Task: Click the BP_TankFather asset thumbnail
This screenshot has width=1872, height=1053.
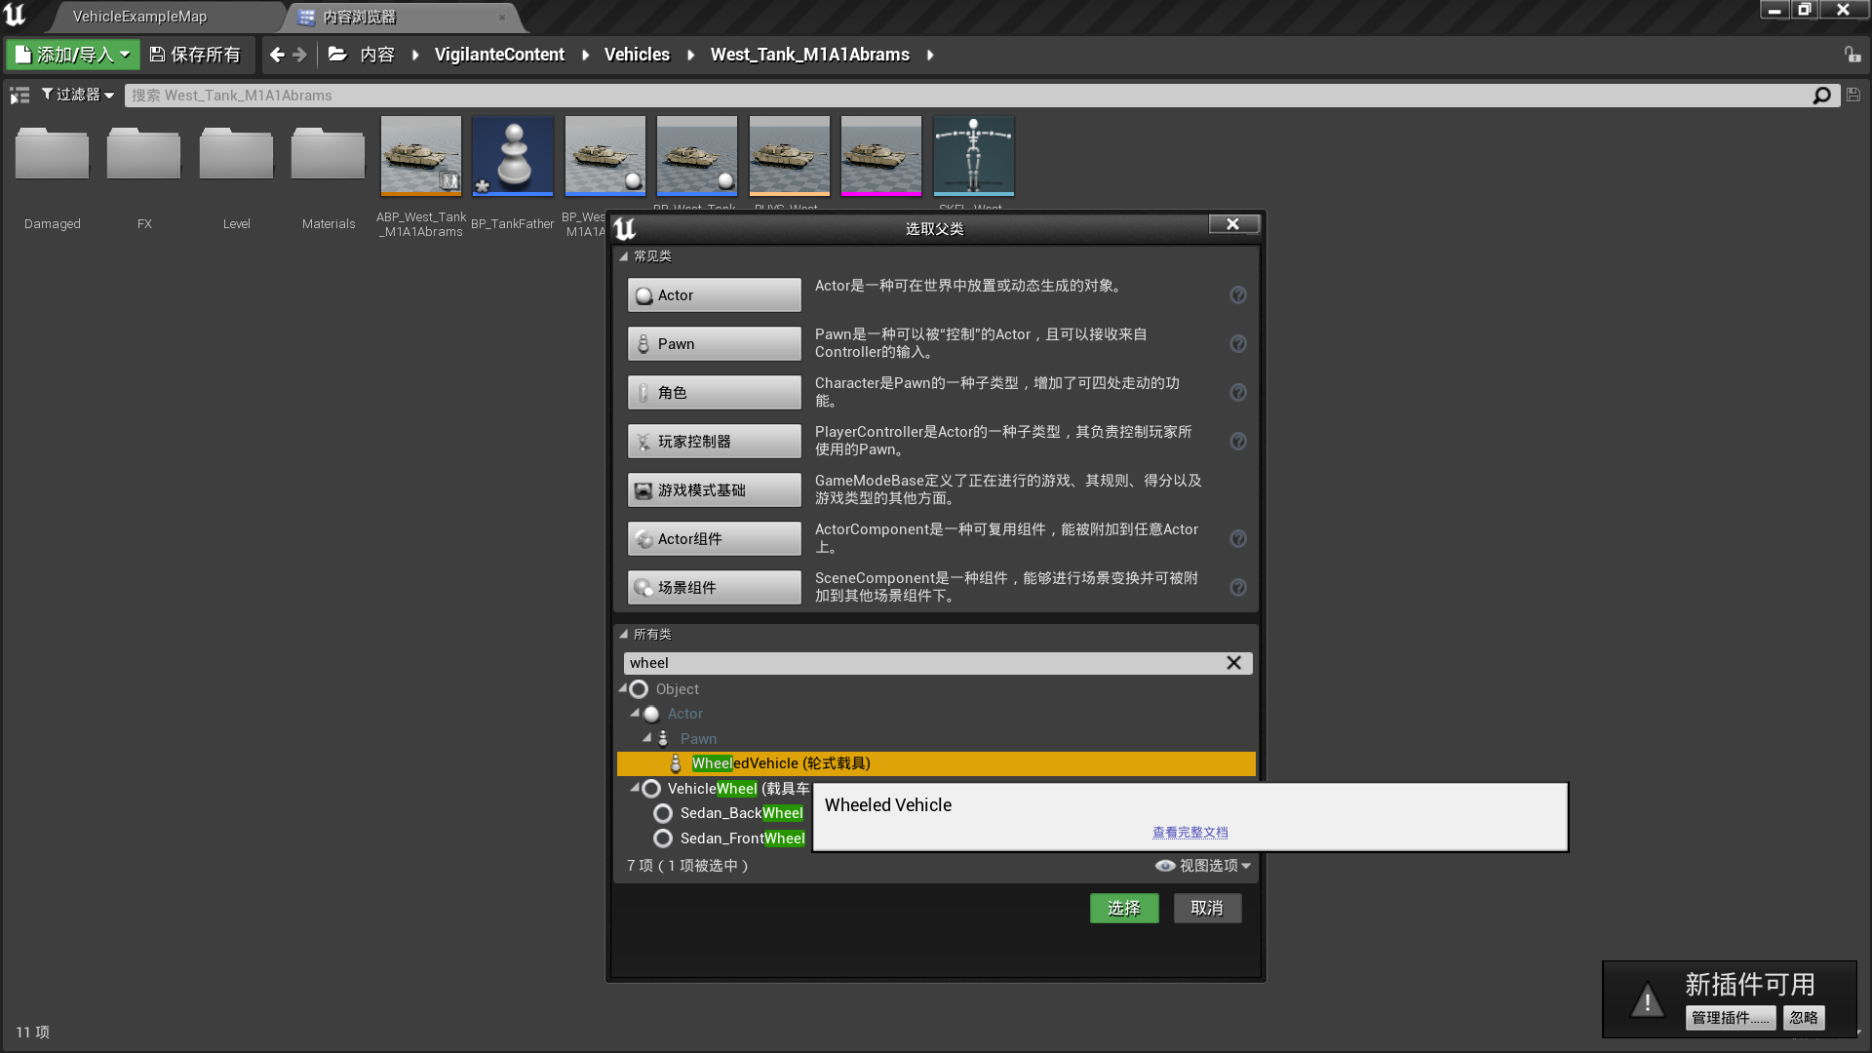Action: coord(513,156)
